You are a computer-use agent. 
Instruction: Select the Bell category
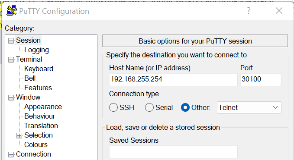[x=30, y=78]
